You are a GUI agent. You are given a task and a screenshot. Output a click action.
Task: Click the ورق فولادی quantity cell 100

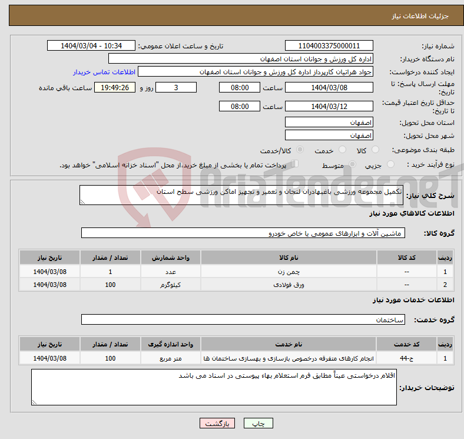[x=110, y=285]
